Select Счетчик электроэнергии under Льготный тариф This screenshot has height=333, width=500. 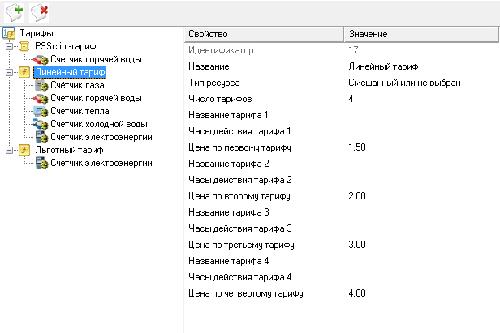pos(101,163)
